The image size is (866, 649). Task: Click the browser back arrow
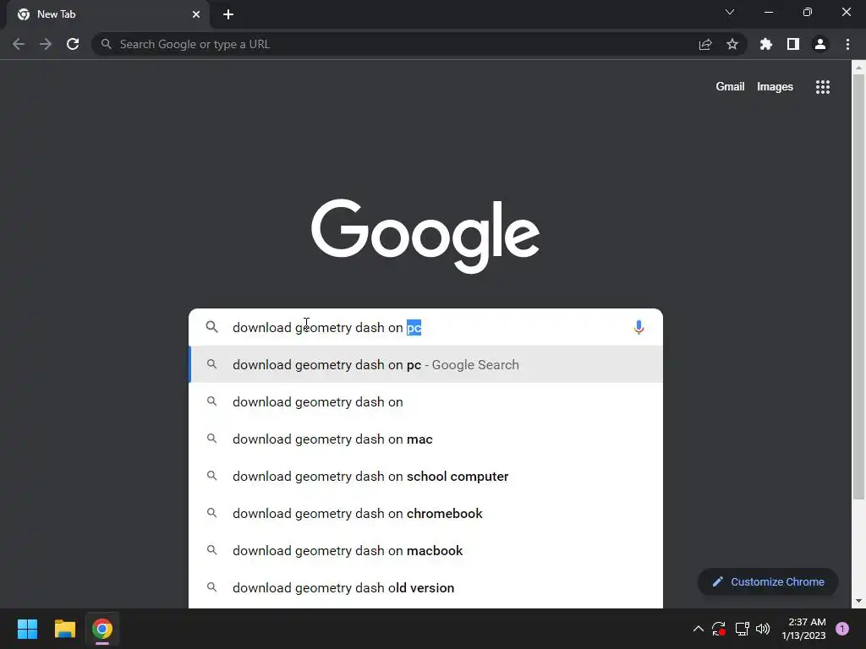coord(19,44)
